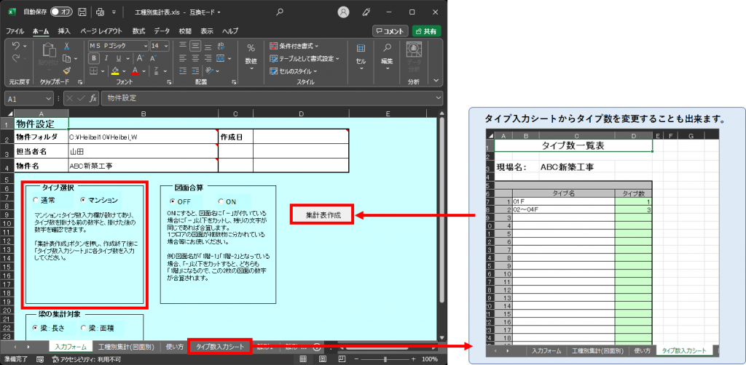Viewport: 746px width, 365px height.
Task: Toggle bold formatting button
Action: [93, 58]
